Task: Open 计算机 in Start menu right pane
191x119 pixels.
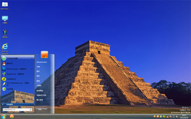Action: pos(39,86)
